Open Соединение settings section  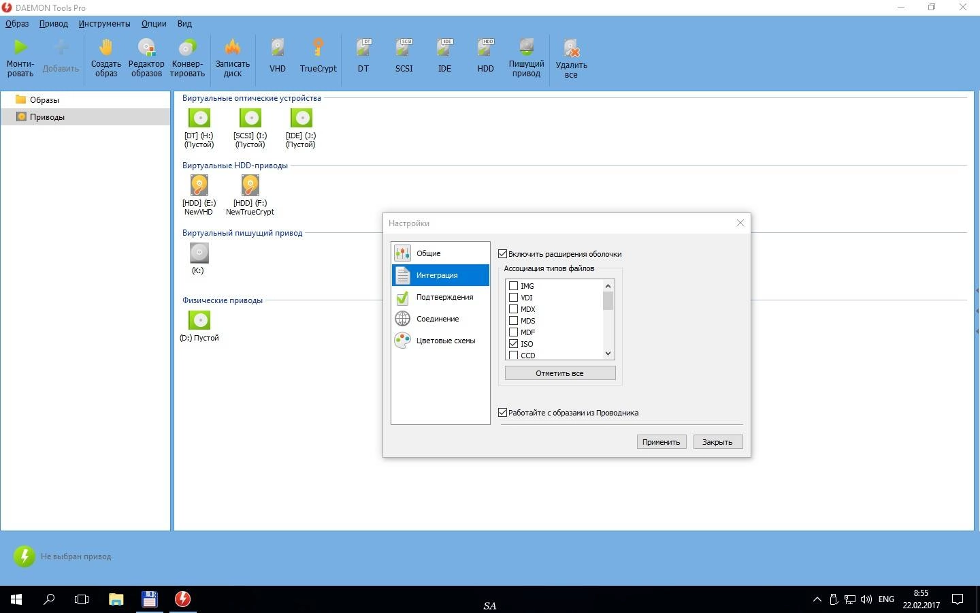[x=440, y=319]
